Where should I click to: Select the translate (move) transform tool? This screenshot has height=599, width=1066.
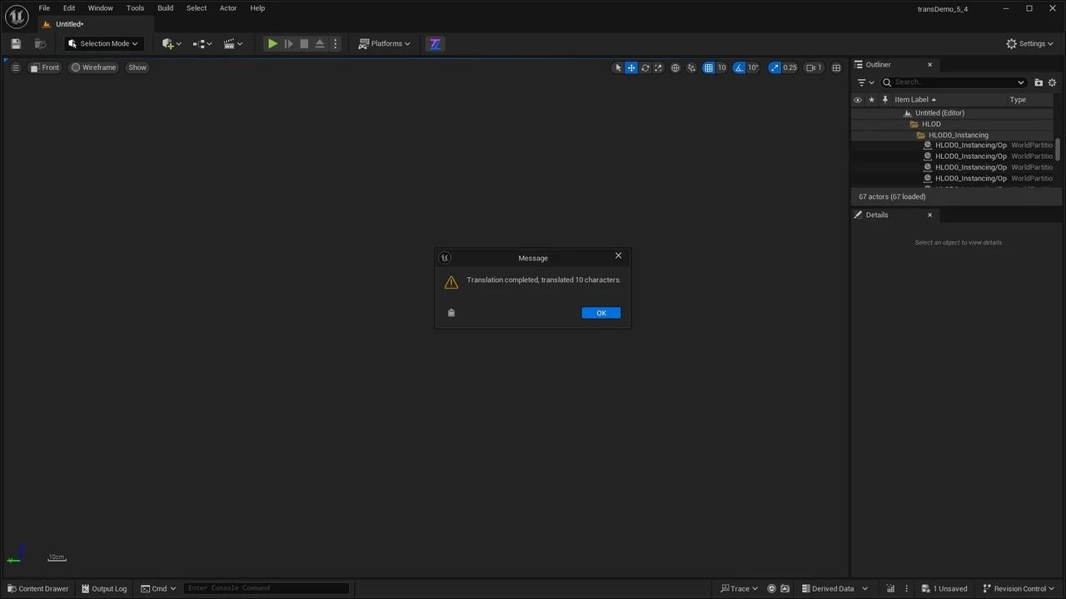coord(631,68)
